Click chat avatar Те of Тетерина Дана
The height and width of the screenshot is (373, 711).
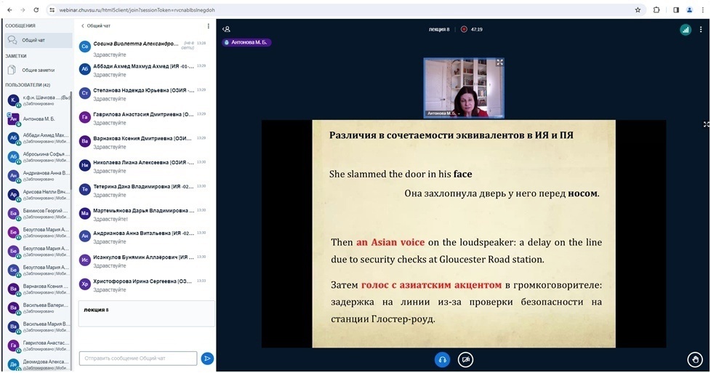coord(85,189)
